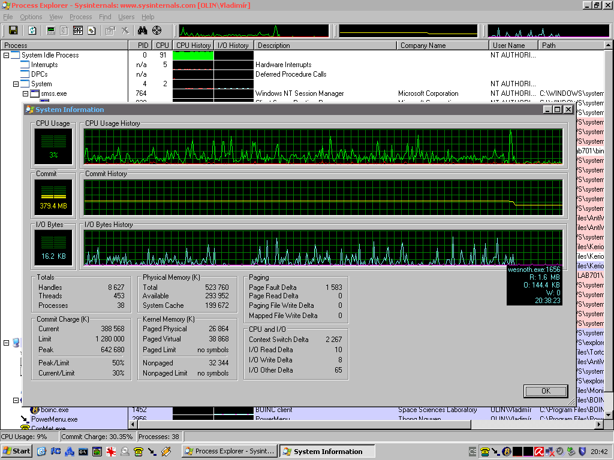Click the horizontal scrollbar left arrow
This screenshot has height=460, width=614.
pos(133,425)
